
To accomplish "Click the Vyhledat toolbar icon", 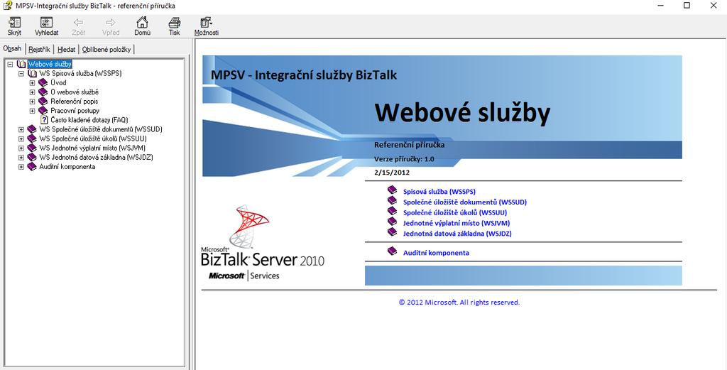I will pos(46,22).
